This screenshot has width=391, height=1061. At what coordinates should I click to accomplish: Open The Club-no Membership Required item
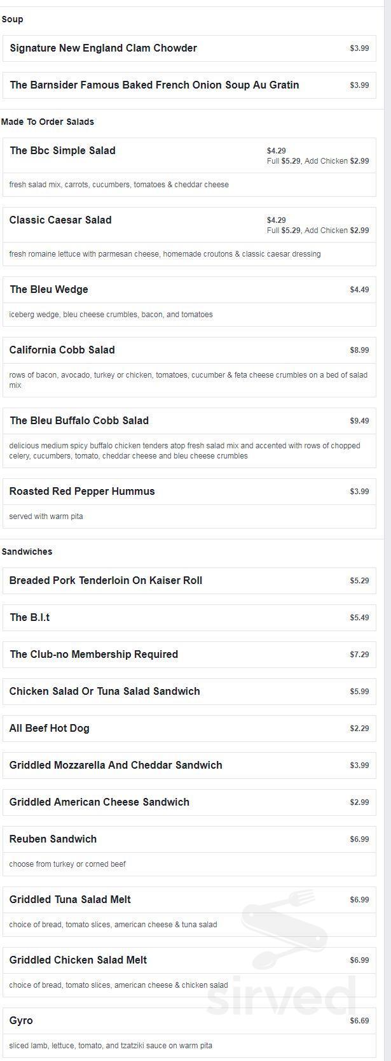189,655
